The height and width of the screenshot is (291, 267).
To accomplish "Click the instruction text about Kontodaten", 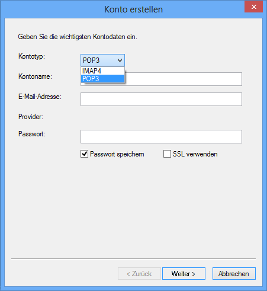I will coord(78,37).
